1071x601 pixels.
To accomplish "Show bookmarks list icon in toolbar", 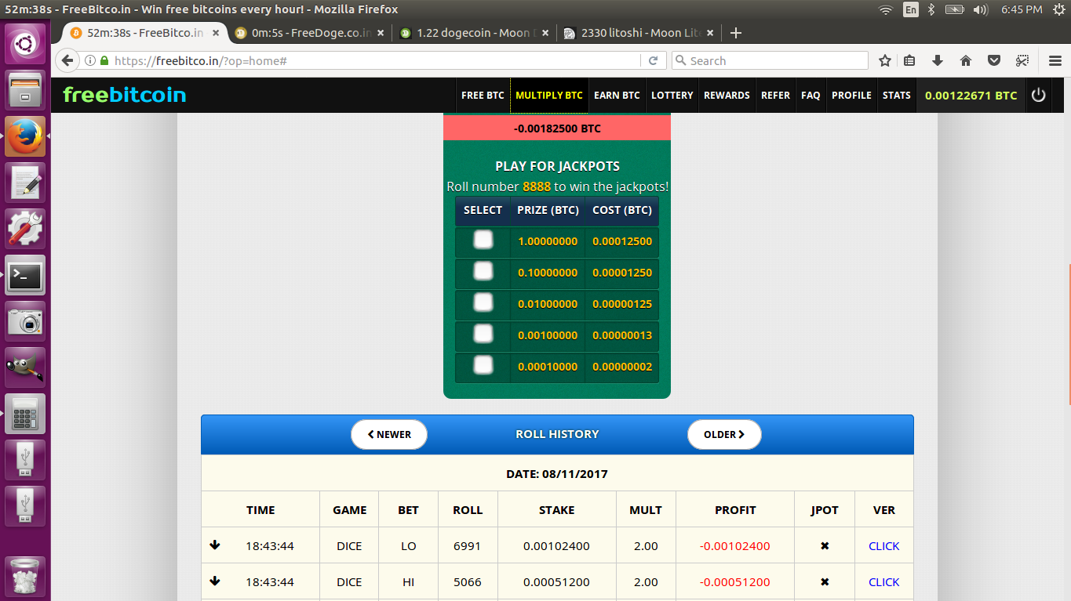I will click(910, 60).
